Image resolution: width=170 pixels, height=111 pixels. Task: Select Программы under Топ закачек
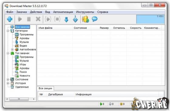pyautogui.click(x=26, y=57)
